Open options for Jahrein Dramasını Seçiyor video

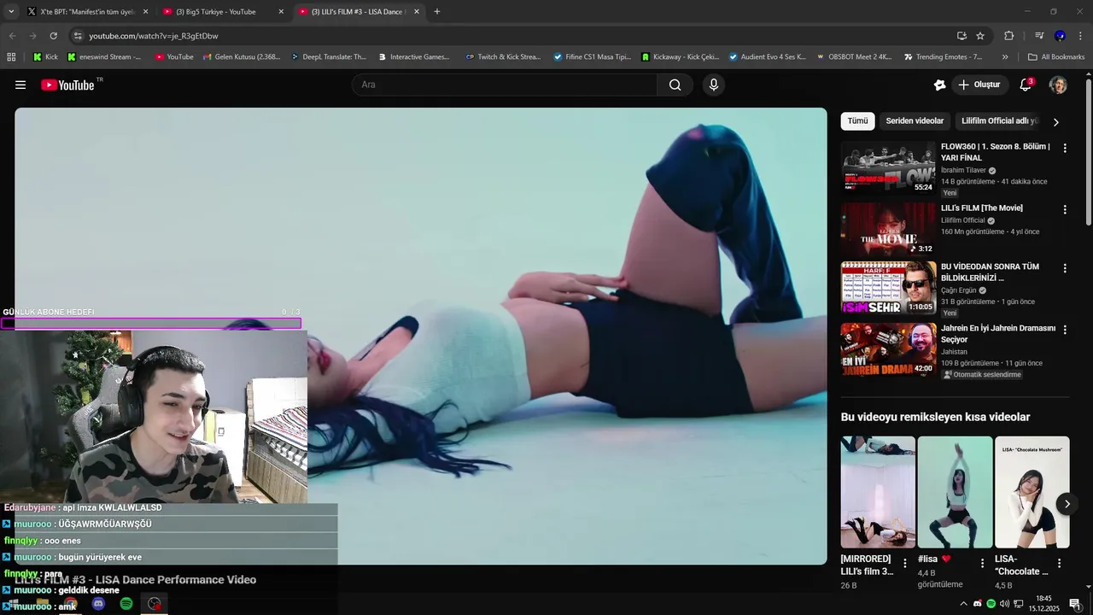[x=1065, y=330]
